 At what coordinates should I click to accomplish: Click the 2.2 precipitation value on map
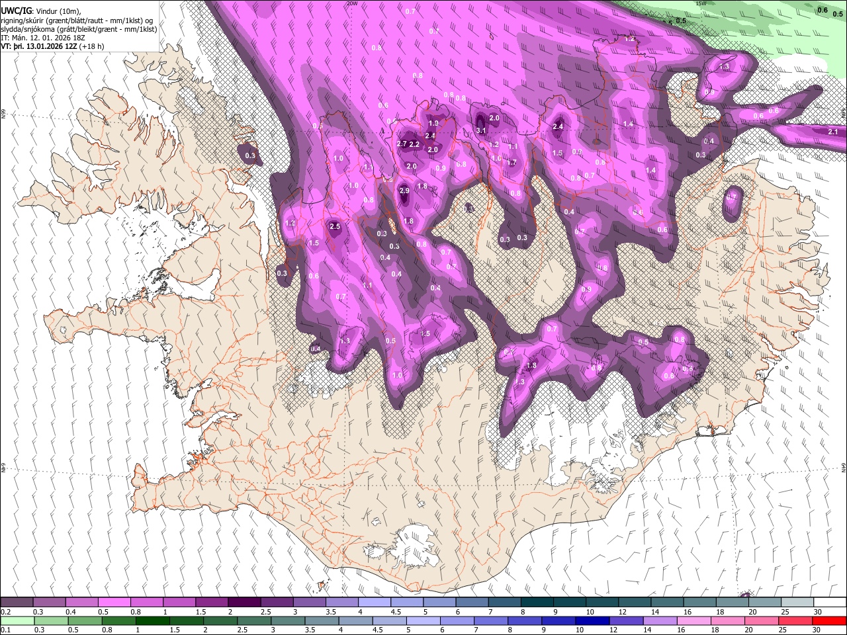tap(415, 144)
